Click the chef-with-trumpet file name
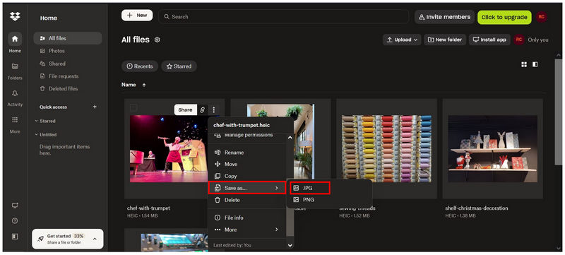Viewport: 565px width, 255px height. coord(148,208)
